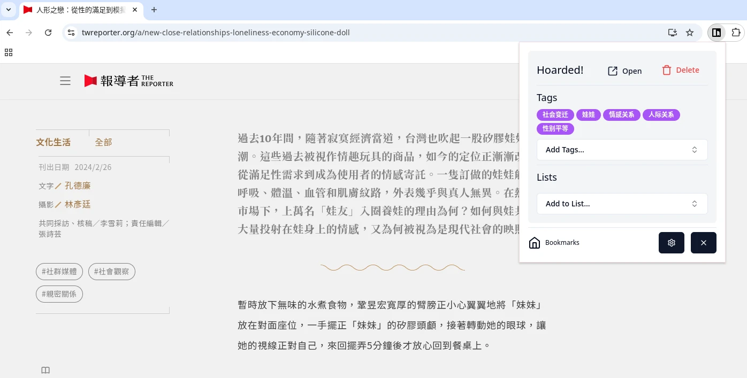Viewport: 747px width, 378px height.
Task: Open Hoarded extension settings gear
Action: tap(672, 243)
